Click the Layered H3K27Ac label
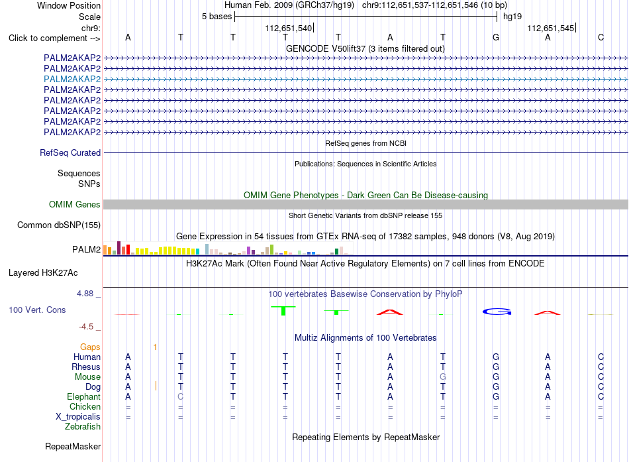The height and width of the screenshot is (462, 629). 43,273
